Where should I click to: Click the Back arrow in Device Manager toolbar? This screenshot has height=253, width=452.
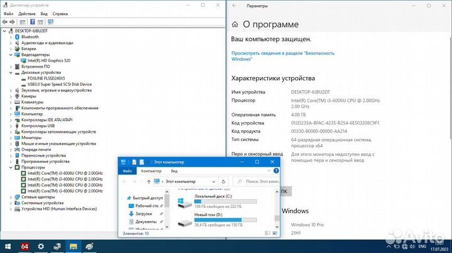tap(4, 22)
